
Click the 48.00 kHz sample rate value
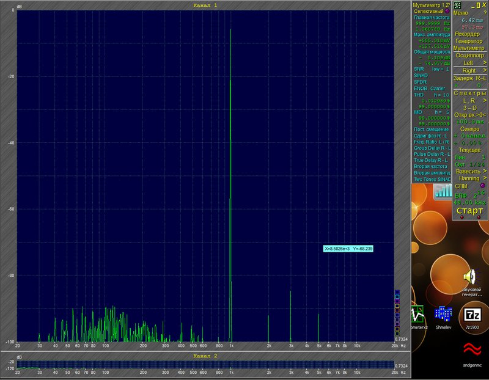469,202
